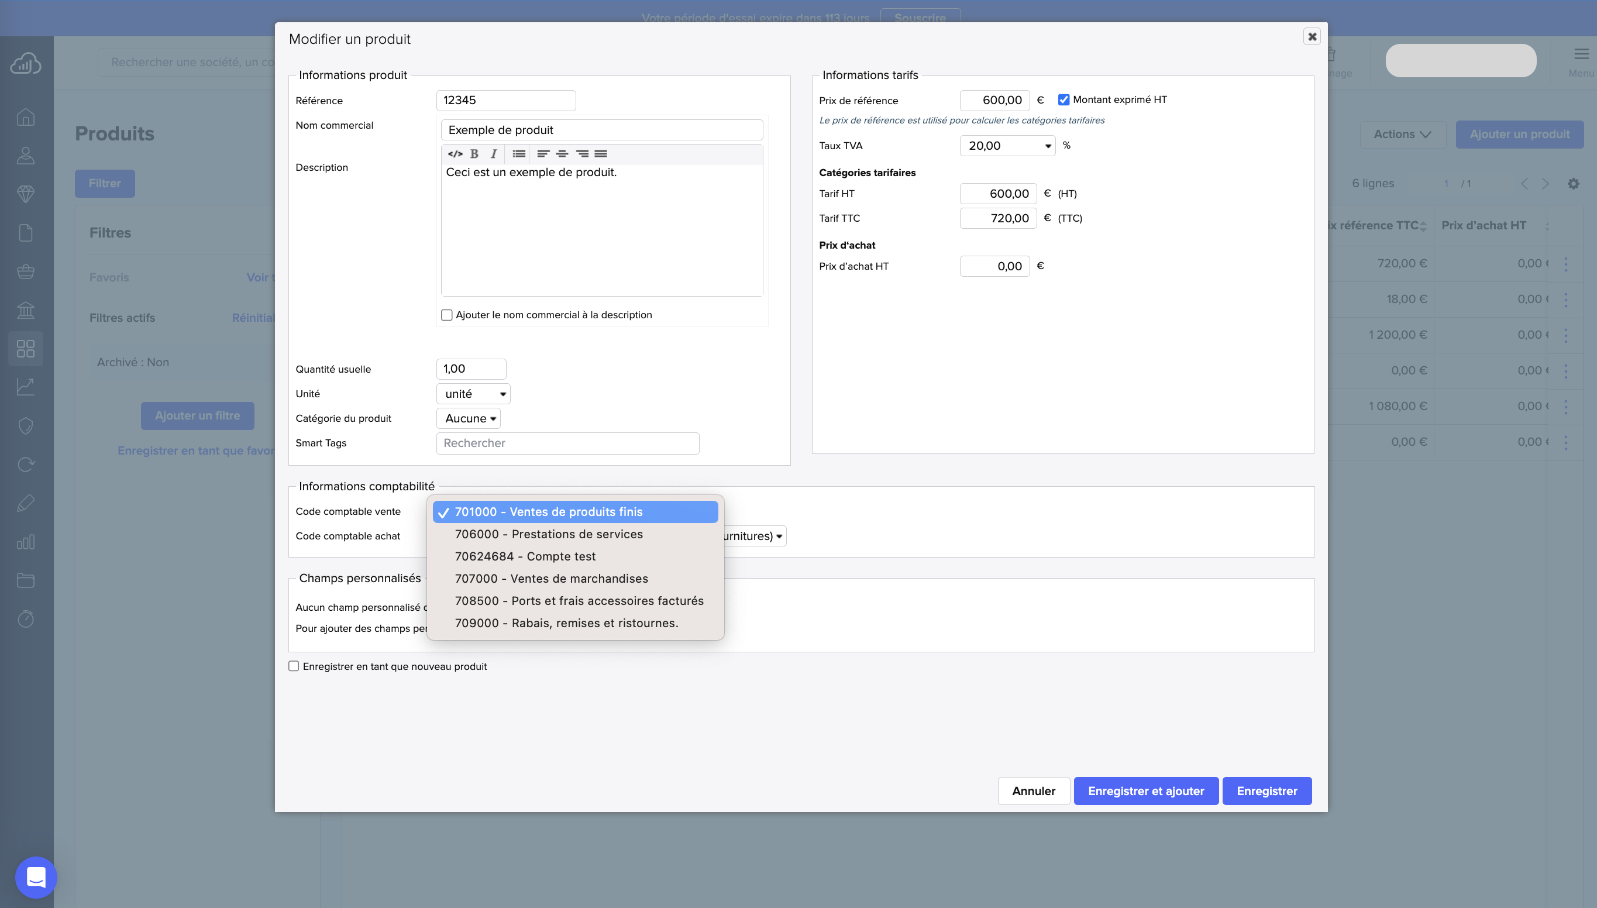
Task: Check Enregistrer en tant que nouveau produit
Action: coord(294,666)
